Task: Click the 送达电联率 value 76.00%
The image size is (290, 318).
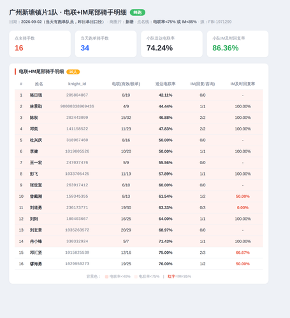Action: tap(166, 264)
